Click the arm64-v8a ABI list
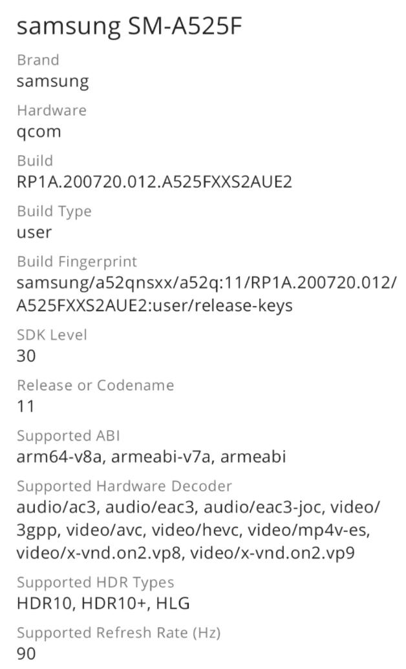Screen dimensions: 406x669 151,457
